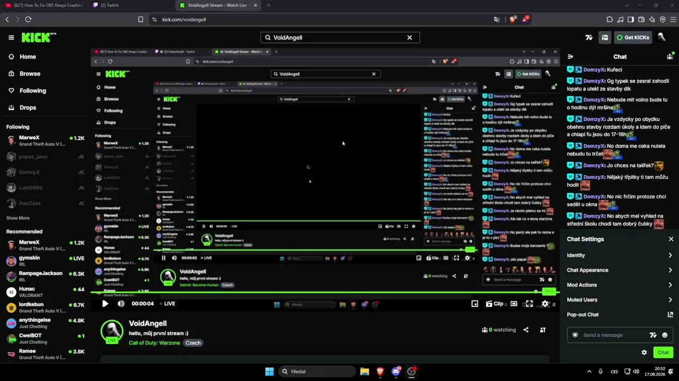Open the video player settings gear
This screenshot has height=381, width=679.
tap(545, 304)
